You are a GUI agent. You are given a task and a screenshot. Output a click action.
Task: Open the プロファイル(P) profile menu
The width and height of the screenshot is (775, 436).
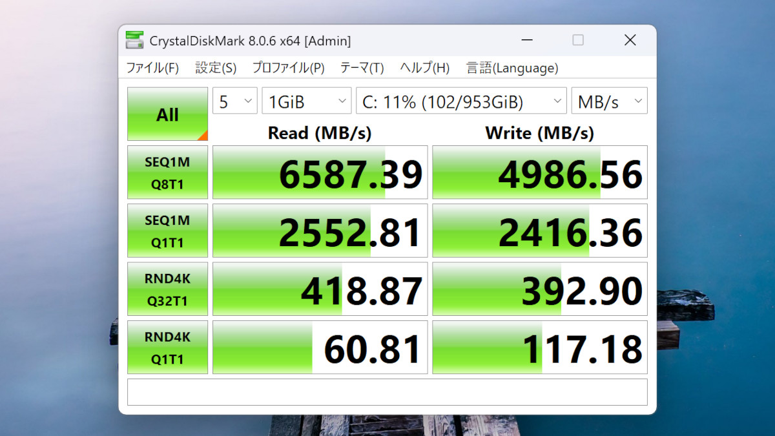click(288, 68)
